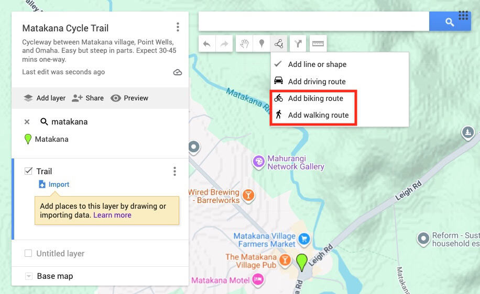This screenshot has width=480, height=294.
Task: Click in the map search box
Action: tap(313, 22)
